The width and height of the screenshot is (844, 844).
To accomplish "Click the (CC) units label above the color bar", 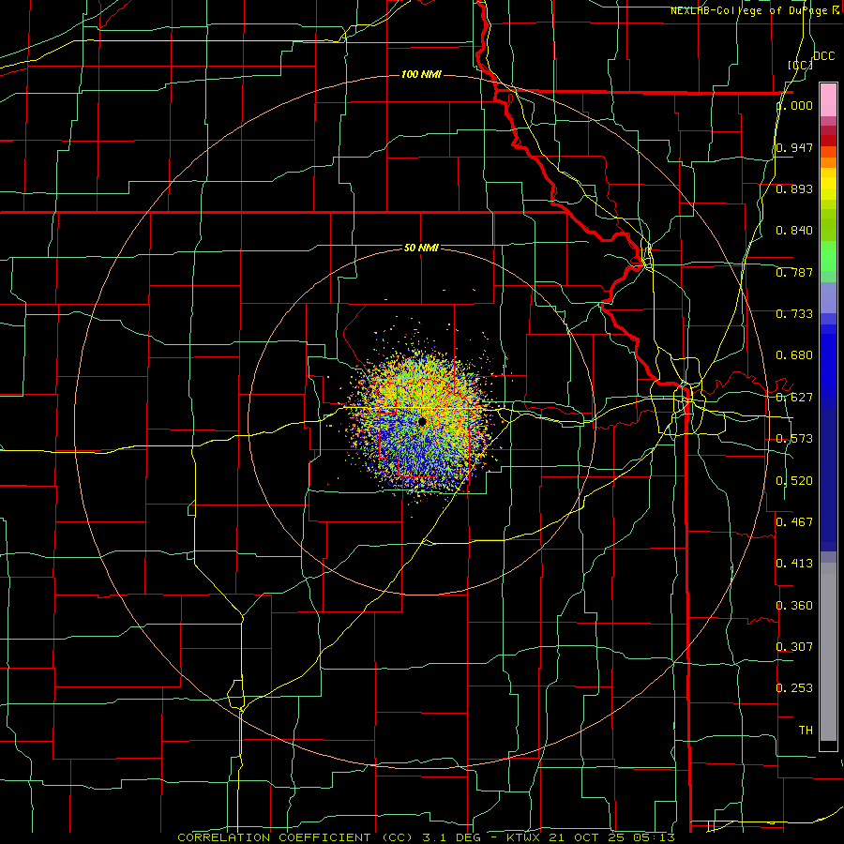I will pos(800,65).
